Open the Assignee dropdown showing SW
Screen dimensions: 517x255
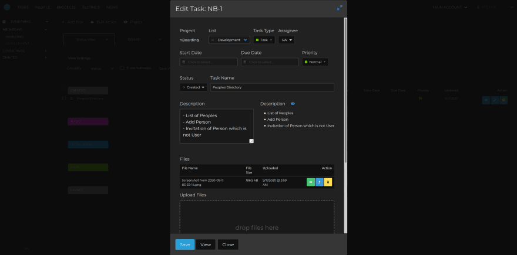tap(287, 40)
